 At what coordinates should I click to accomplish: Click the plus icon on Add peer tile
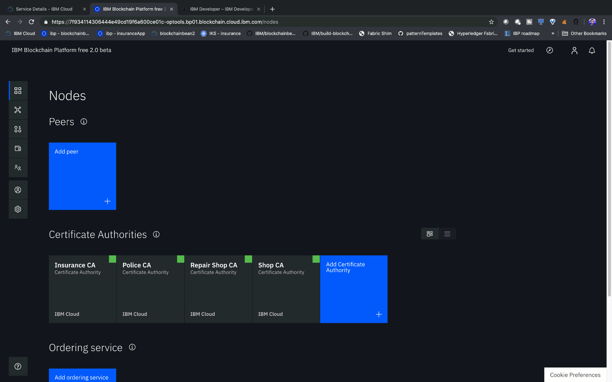tap(107, 201)
